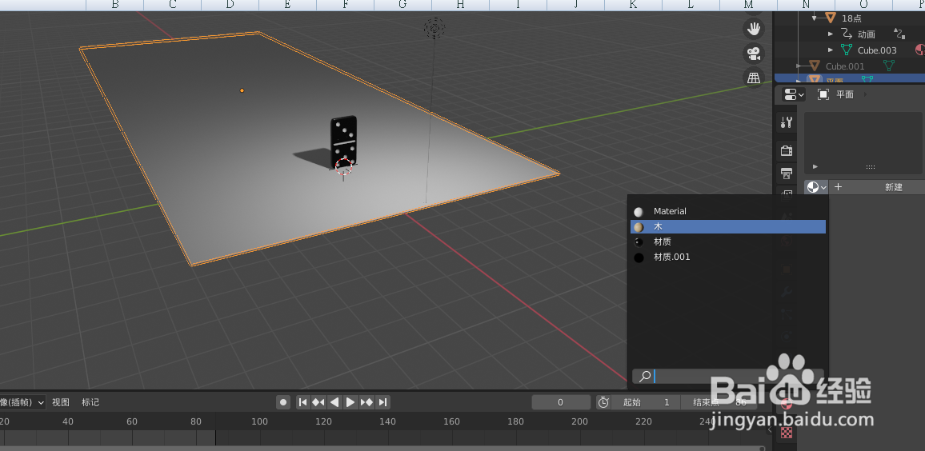This screenshot has width=925, height=451.
Task: Select 18点 in the outliner
Action: pyautogui.click(x=851, y=18)
